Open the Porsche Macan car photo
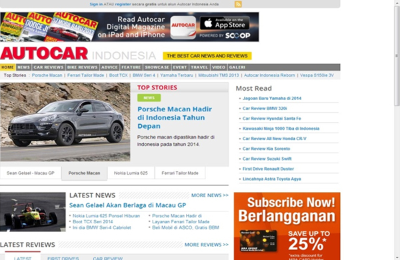The image size is (400, 260). click(65, 122)
